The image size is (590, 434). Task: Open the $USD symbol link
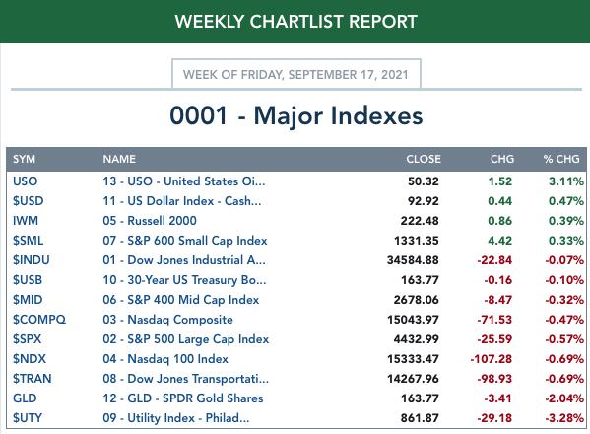tap(29, 201)
